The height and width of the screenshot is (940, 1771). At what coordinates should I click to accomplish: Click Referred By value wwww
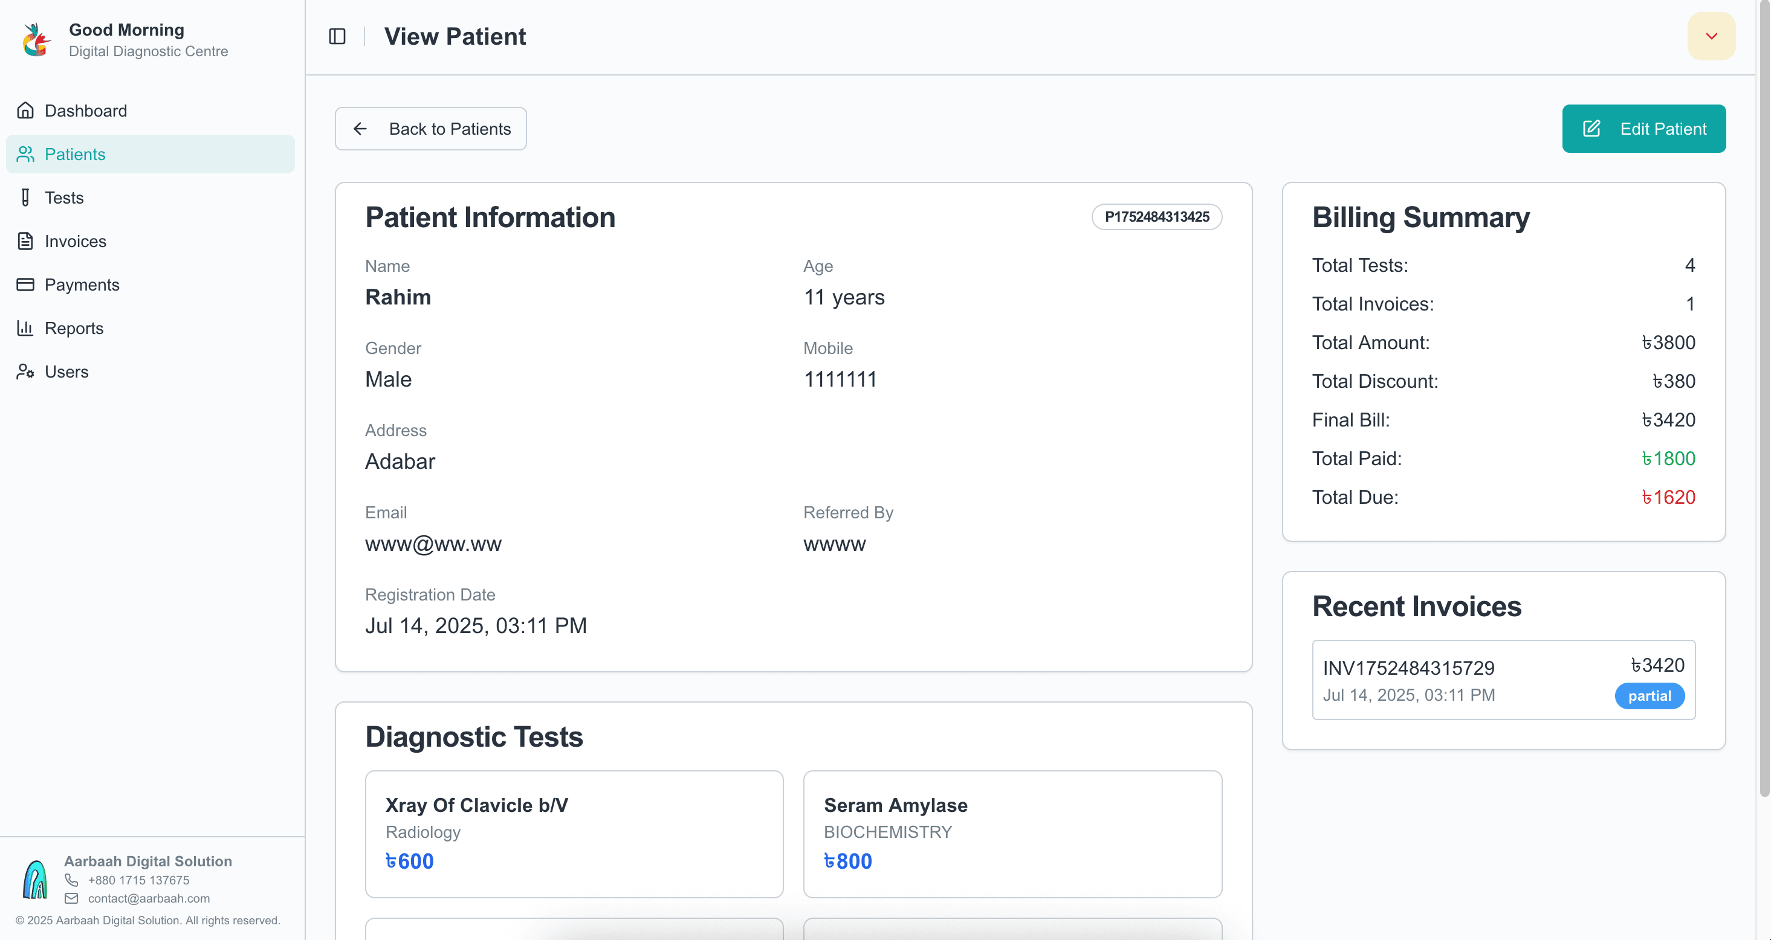click(835, 545)
